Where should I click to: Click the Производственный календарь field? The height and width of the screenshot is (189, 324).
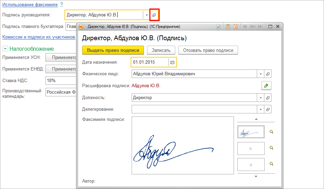click(x=61, y=92)
